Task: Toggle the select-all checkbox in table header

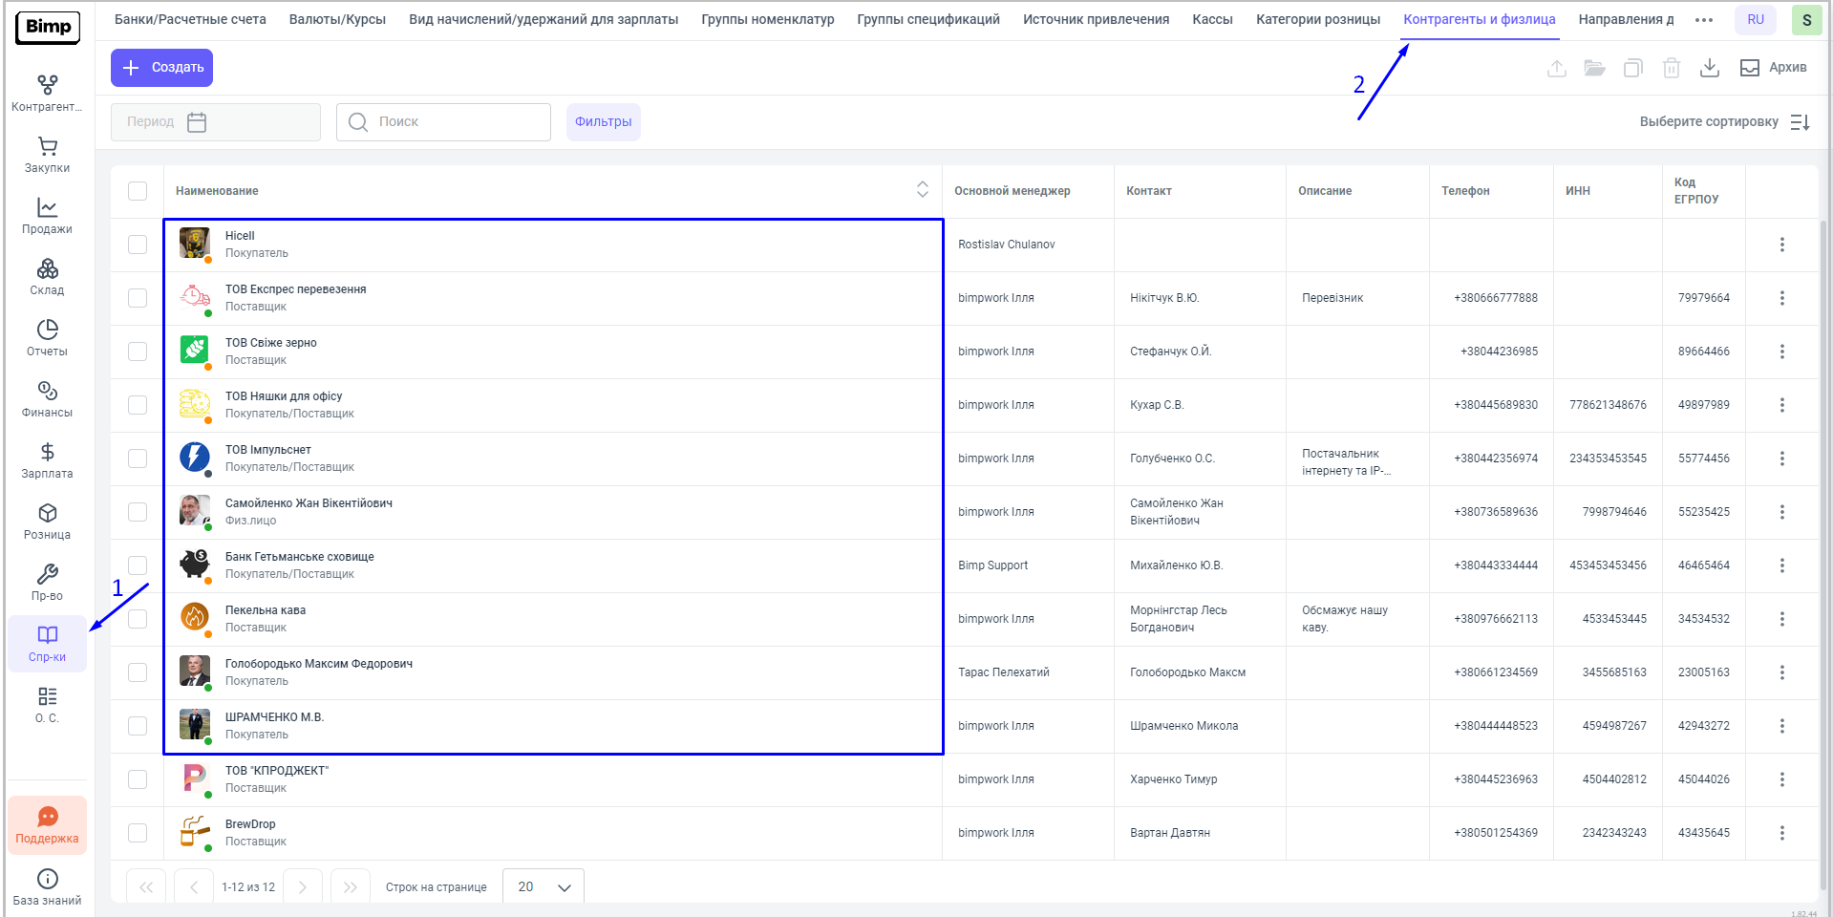Action: pos(138,191)
